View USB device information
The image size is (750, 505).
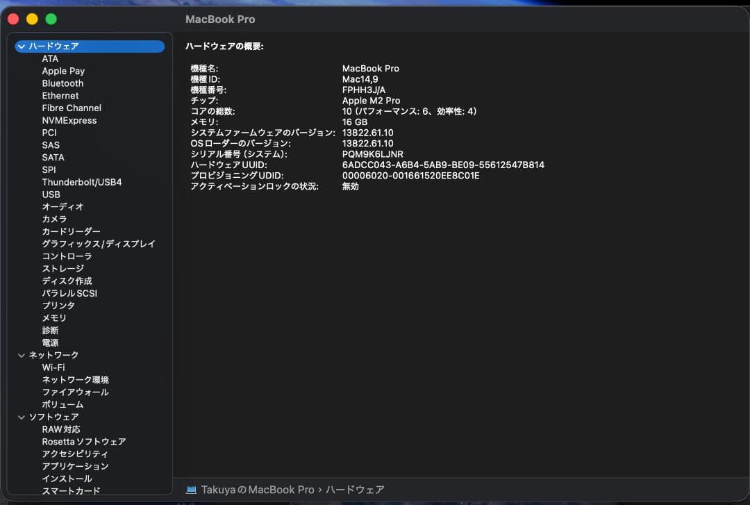[x=51, y=194]
